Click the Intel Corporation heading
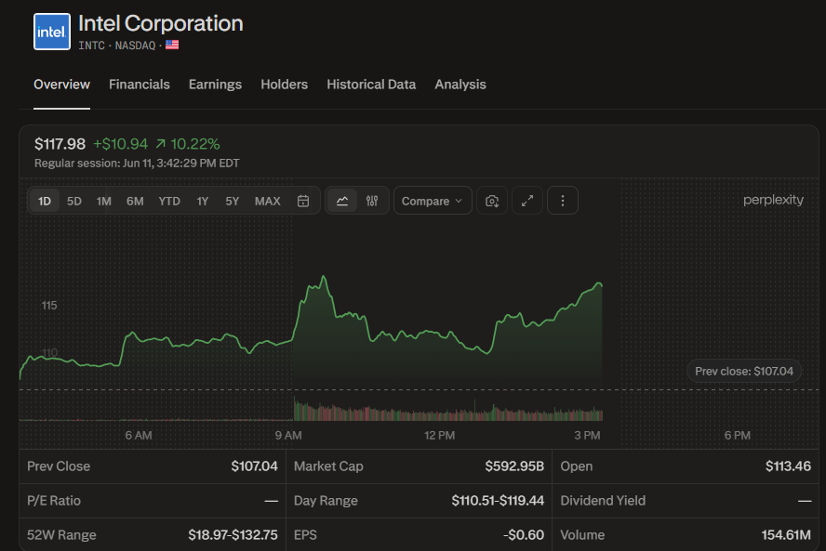Screen dimensions: 826x551 [161, 23]
